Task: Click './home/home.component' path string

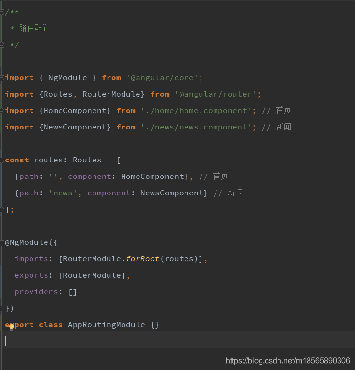Action: pyautogui.click(x=196, y=111)
